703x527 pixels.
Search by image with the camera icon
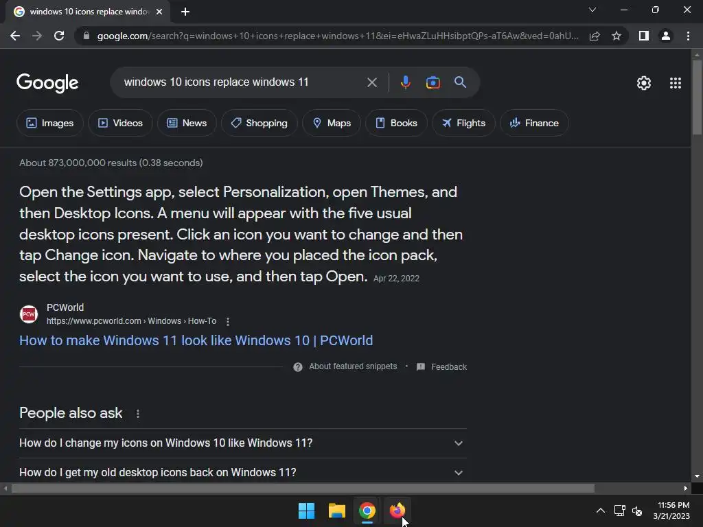click(x=433, y=82)
